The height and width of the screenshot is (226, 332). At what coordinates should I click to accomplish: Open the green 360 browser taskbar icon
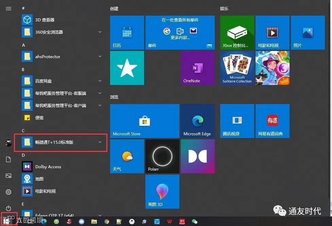(56, 222)
